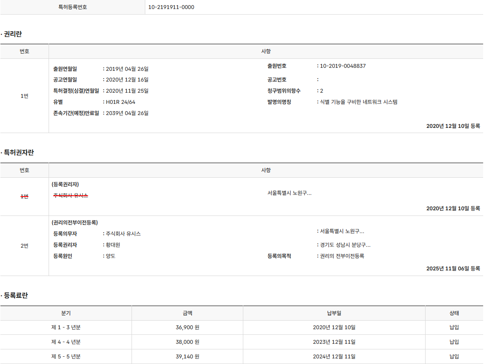Click application number 10-2019-0048837
The image size is (484, 364).
(343, 66)
